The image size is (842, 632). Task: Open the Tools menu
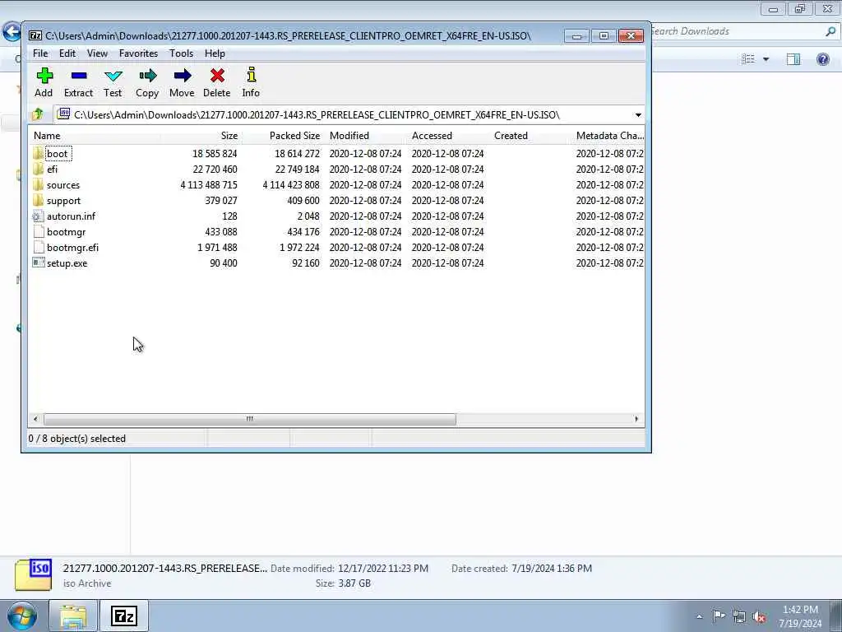[181, 53]
